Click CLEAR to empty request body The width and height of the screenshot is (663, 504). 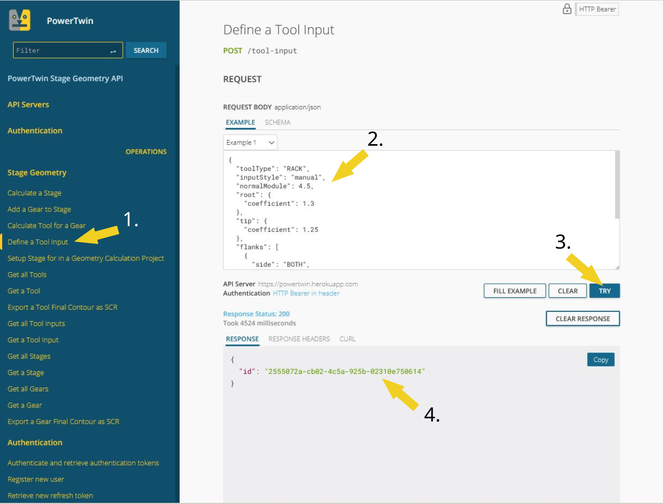coord(567,291)
